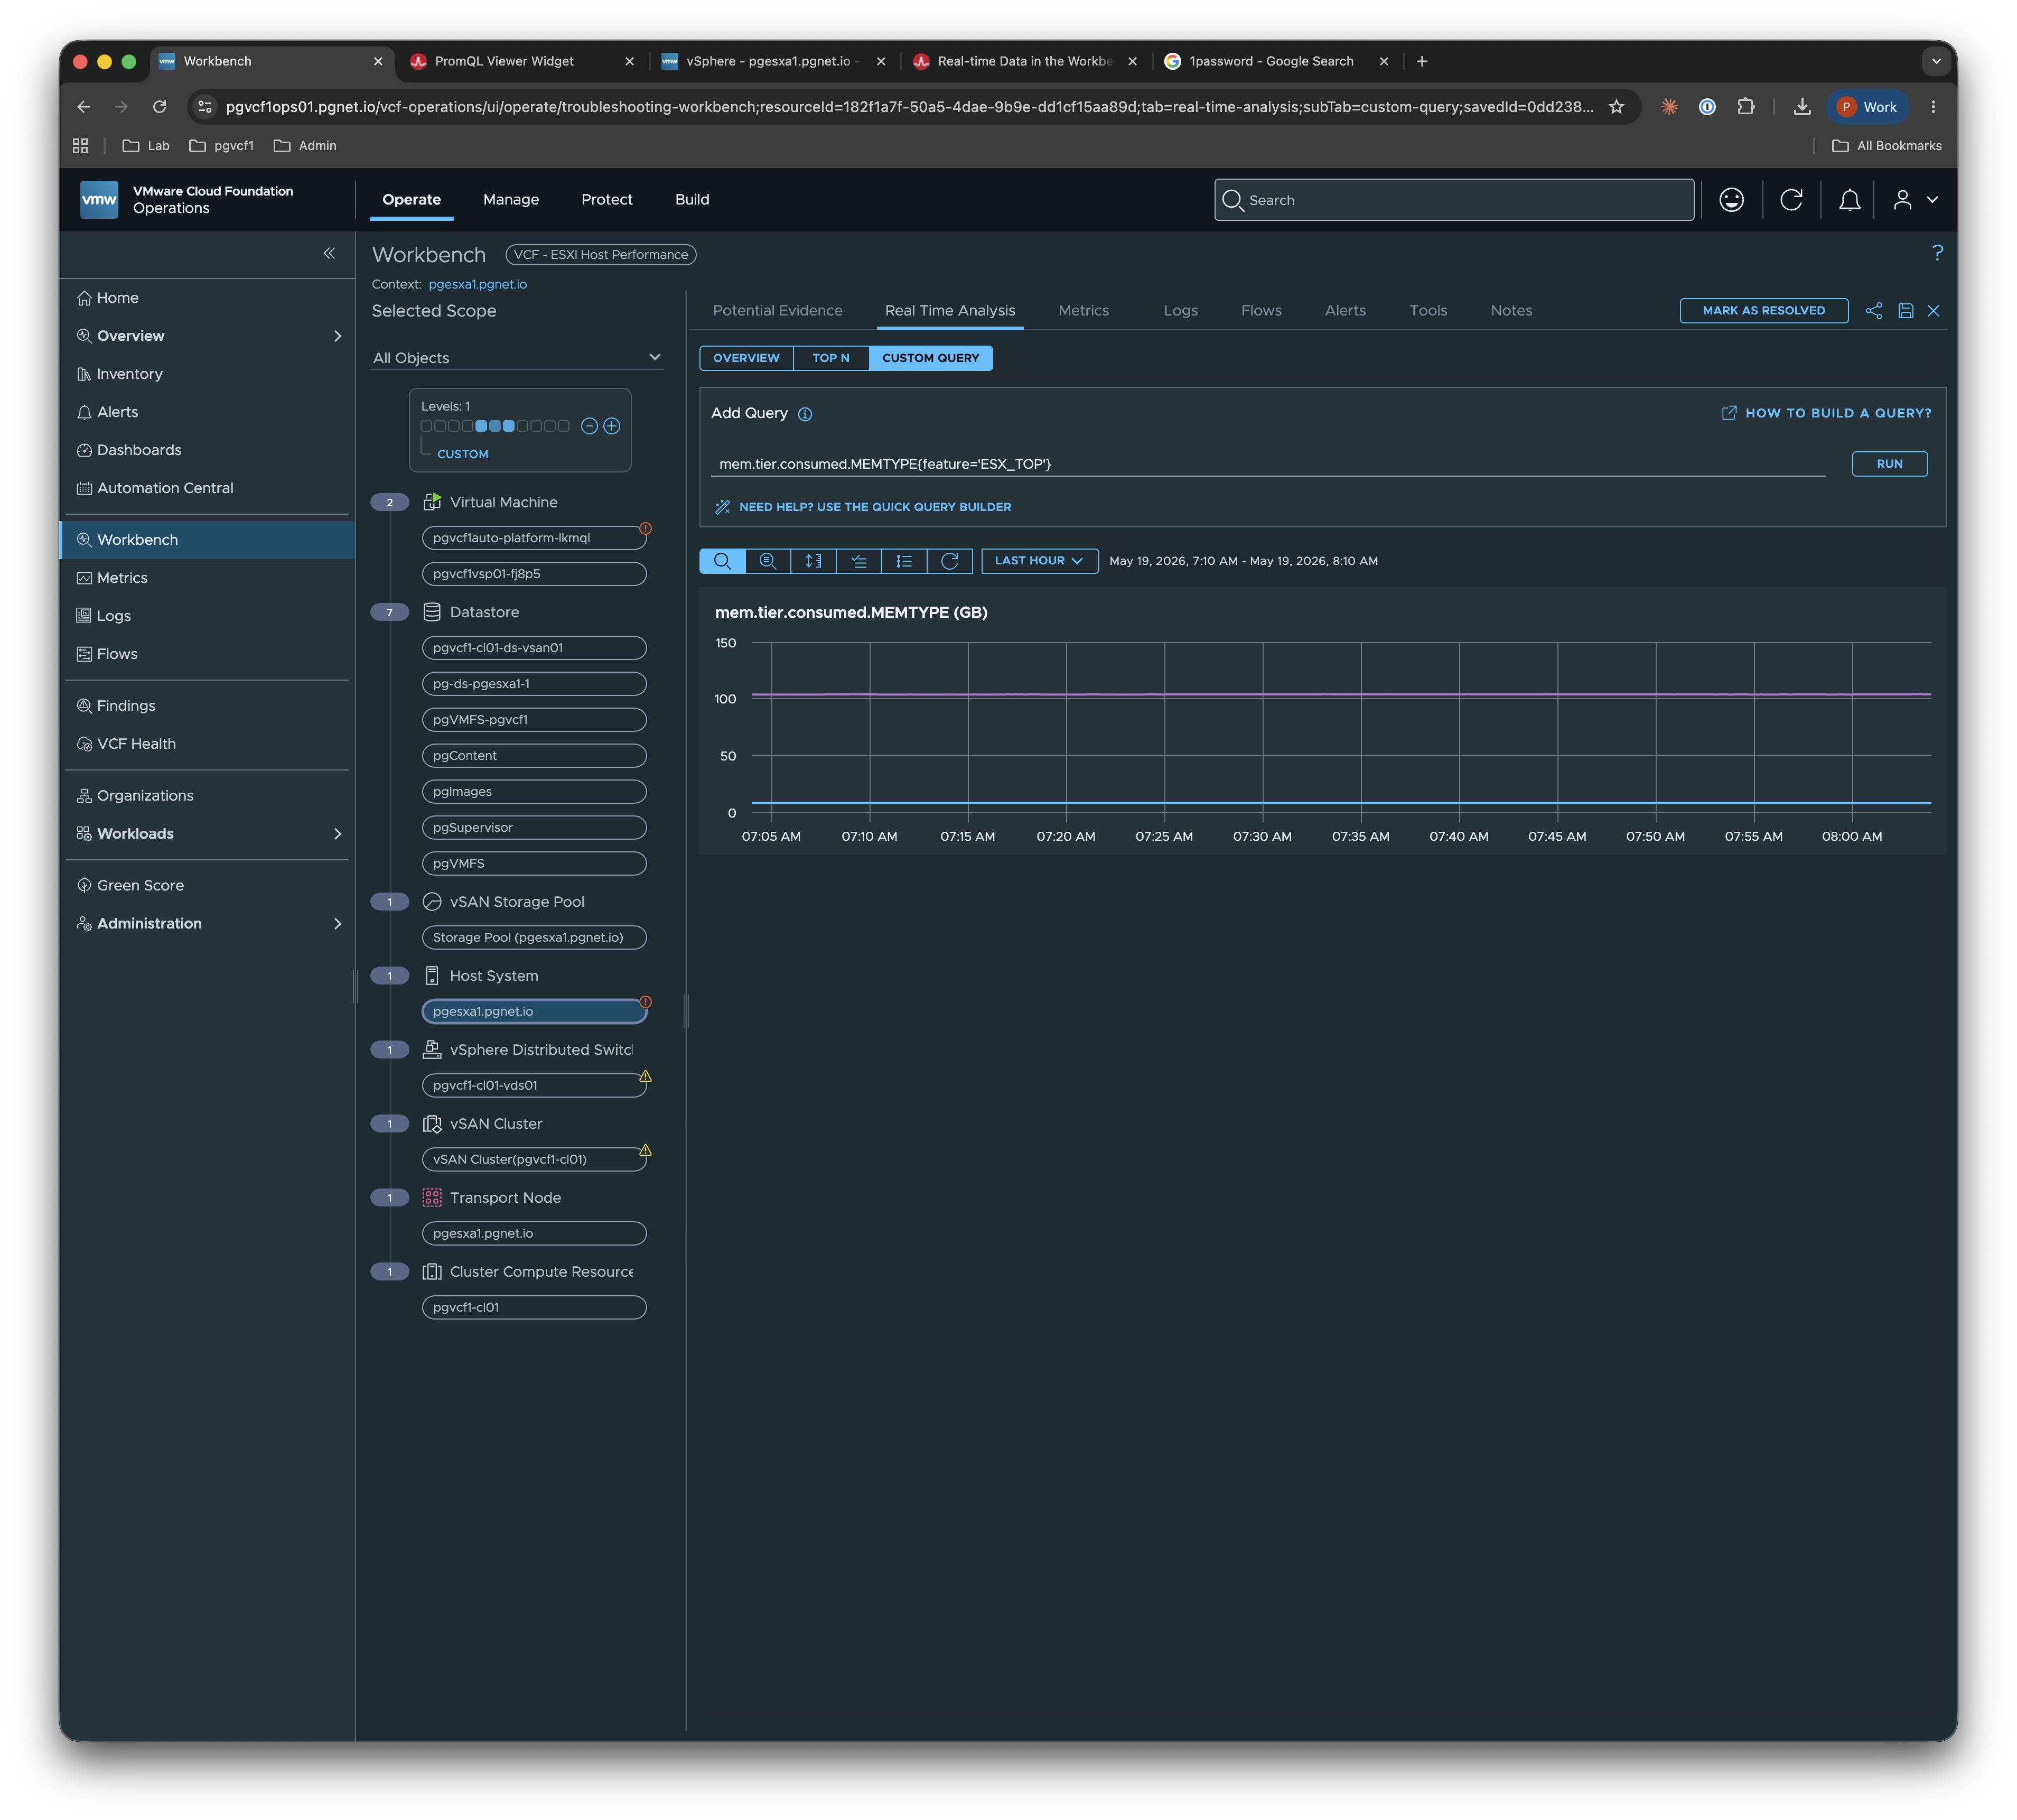Open the user account menu in the header

coord(1915,200)
